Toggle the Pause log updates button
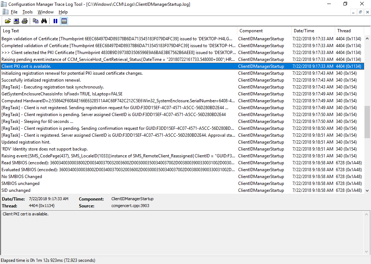Screen dimensions: 371x264 tap(55, 21)
